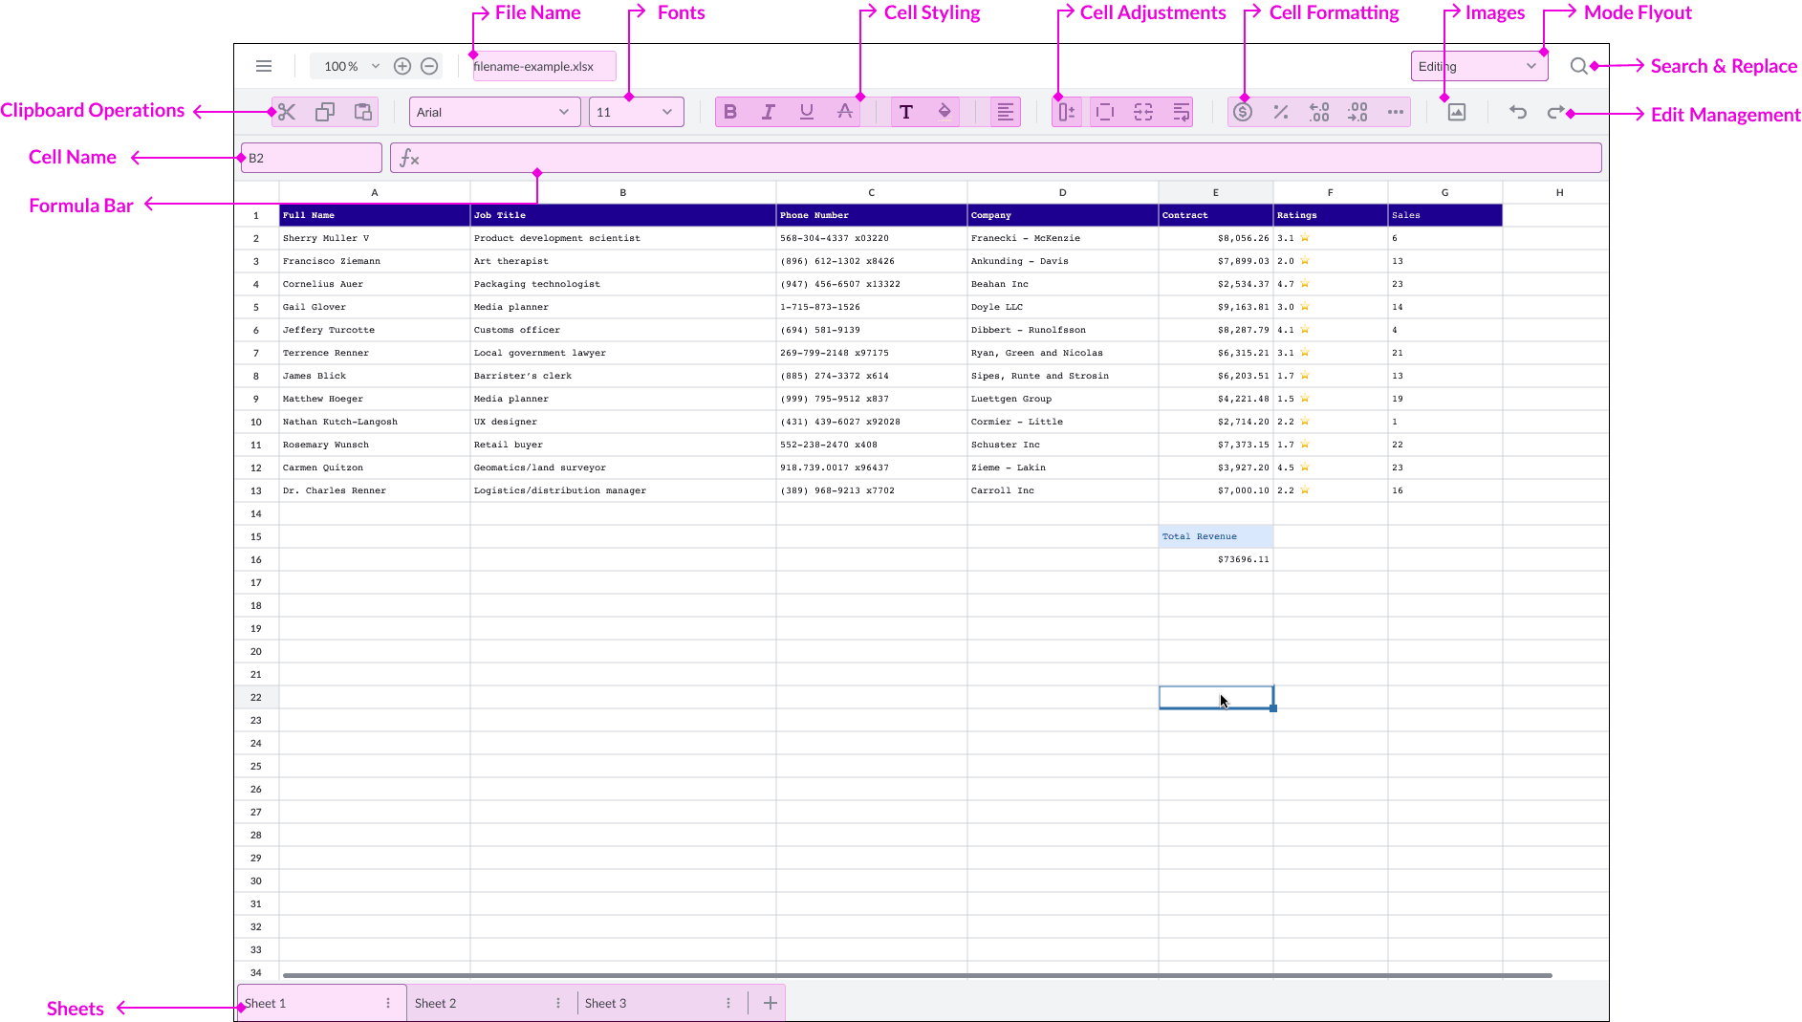Open Search and Replace with the magnifier icon
This screenshot has width=1802, height=1022.
click(x=1579, y=66)
